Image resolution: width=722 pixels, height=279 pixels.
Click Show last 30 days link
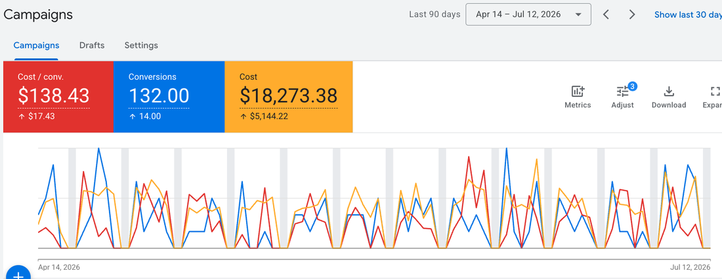688,14
